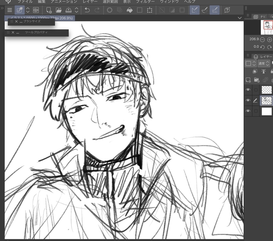The width and height of the screenshot is (273, 241).
Task: Click the Clear (delete) burst icon
Action: [110, 10]
